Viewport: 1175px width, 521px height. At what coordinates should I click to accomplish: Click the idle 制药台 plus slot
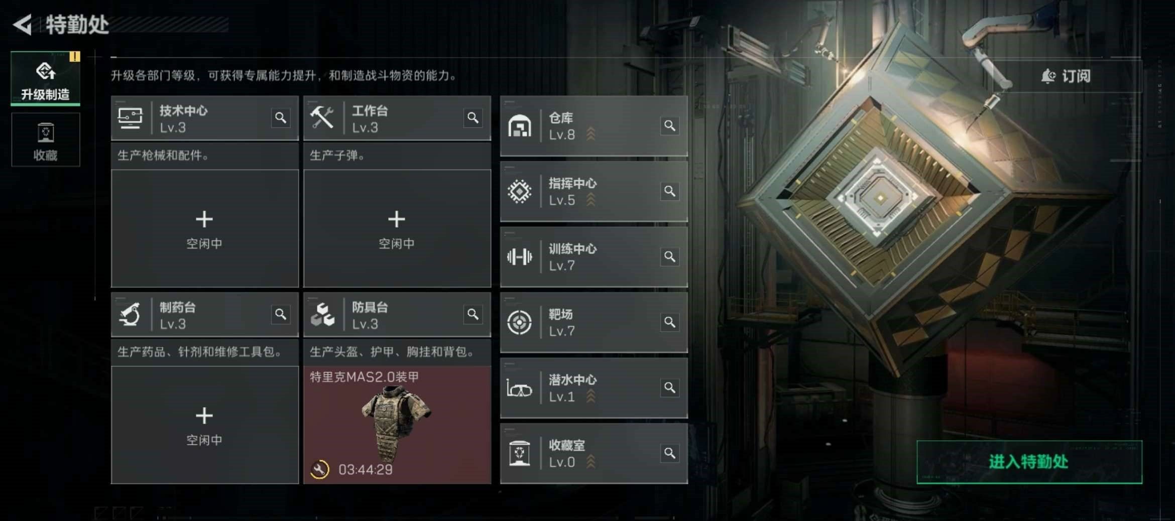click(x=204, y=425)
